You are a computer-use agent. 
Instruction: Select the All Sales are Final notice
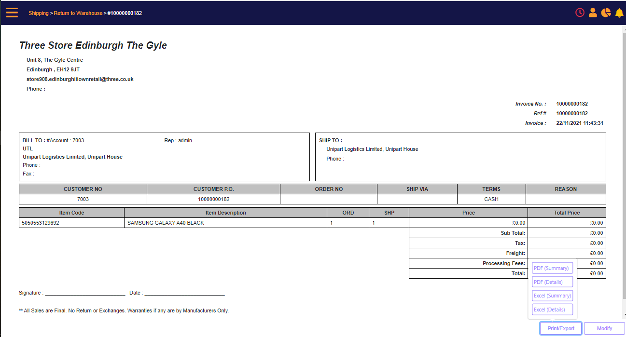click(124, 310)
